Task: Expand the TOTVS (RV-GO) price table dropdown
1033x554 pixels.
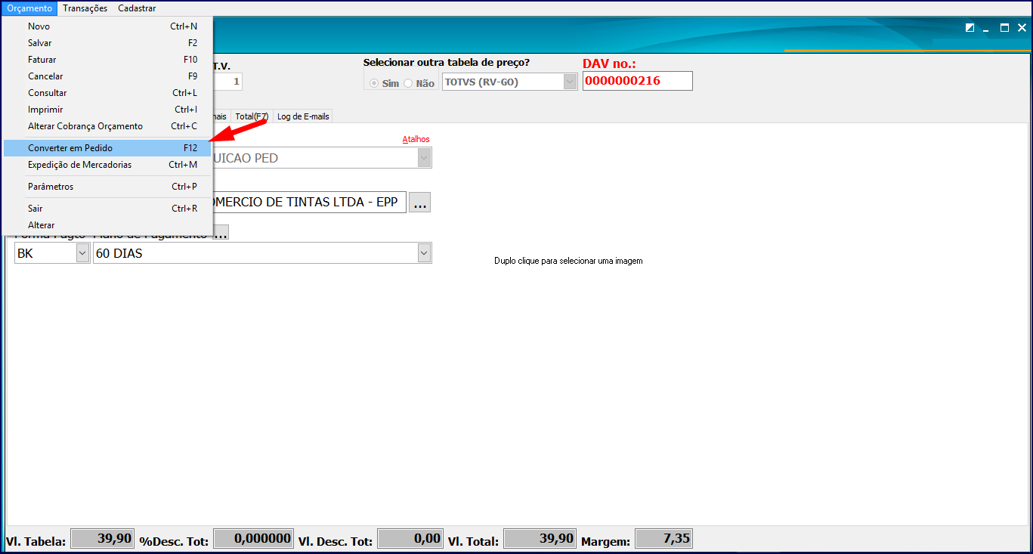Action: [571, 82]
